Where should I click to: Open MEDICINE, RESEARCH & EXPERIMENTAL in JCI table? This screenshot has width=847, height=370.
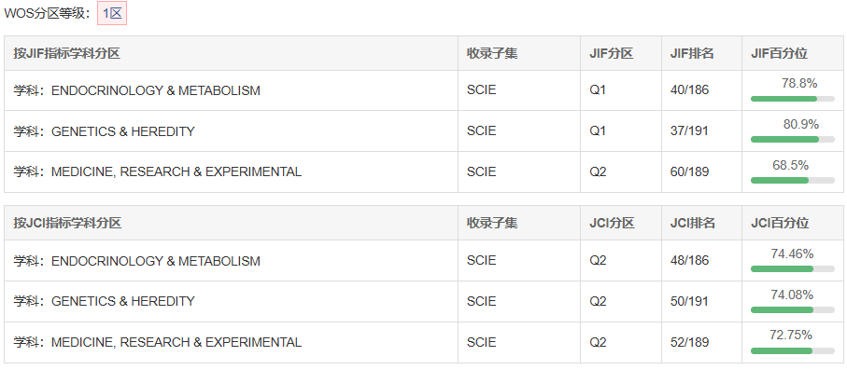[176, 342]
